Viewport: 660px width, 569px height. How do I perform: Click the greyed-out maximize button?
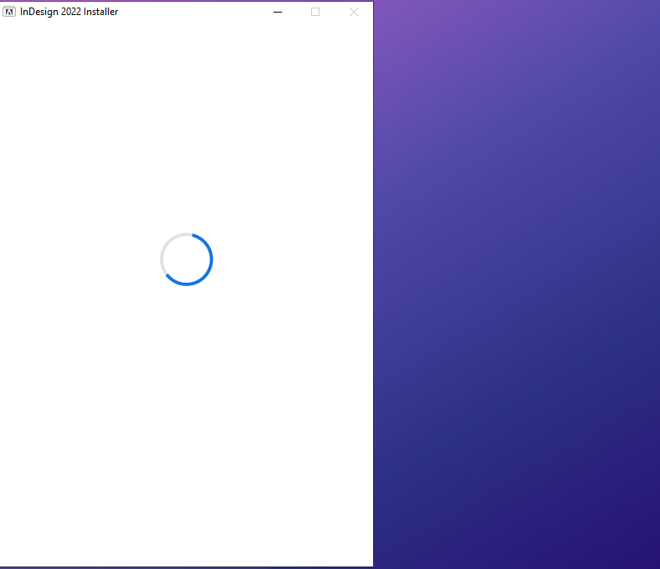click(315, 12)
